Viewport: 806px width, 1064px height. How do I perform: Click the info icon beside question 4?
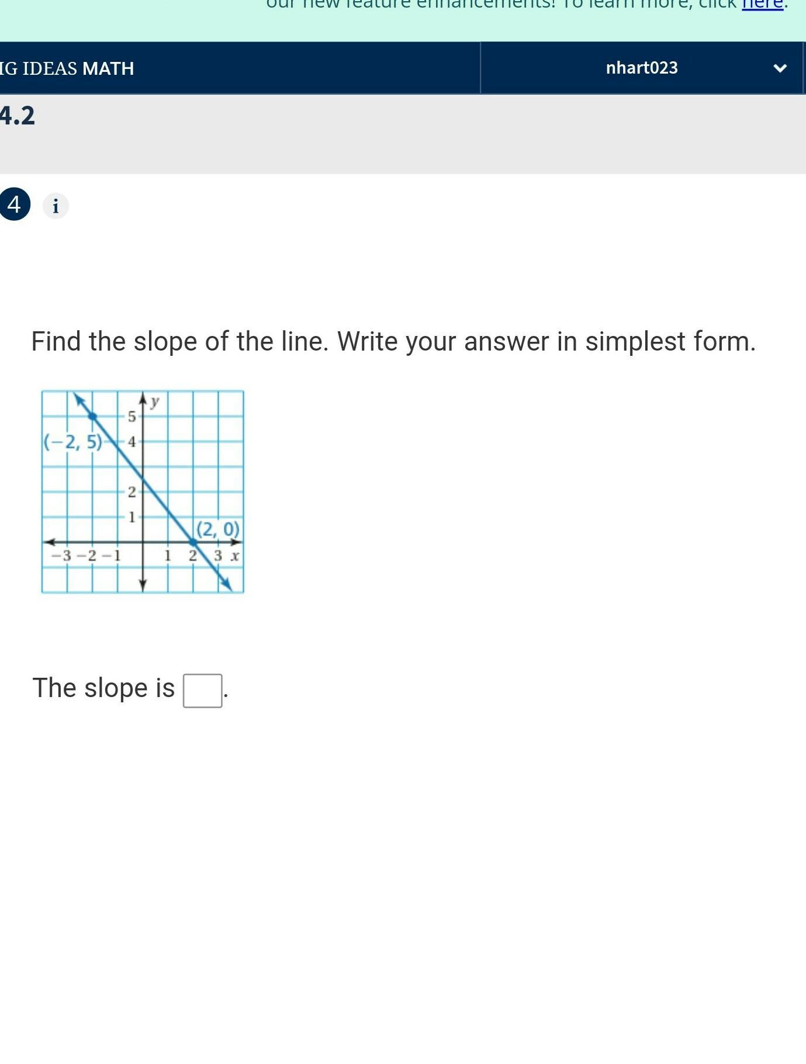56,206
